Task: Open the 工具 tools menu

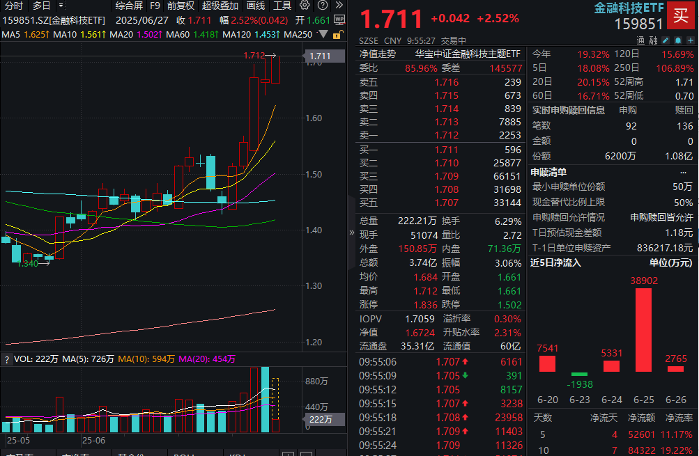Action: (282, 6)
